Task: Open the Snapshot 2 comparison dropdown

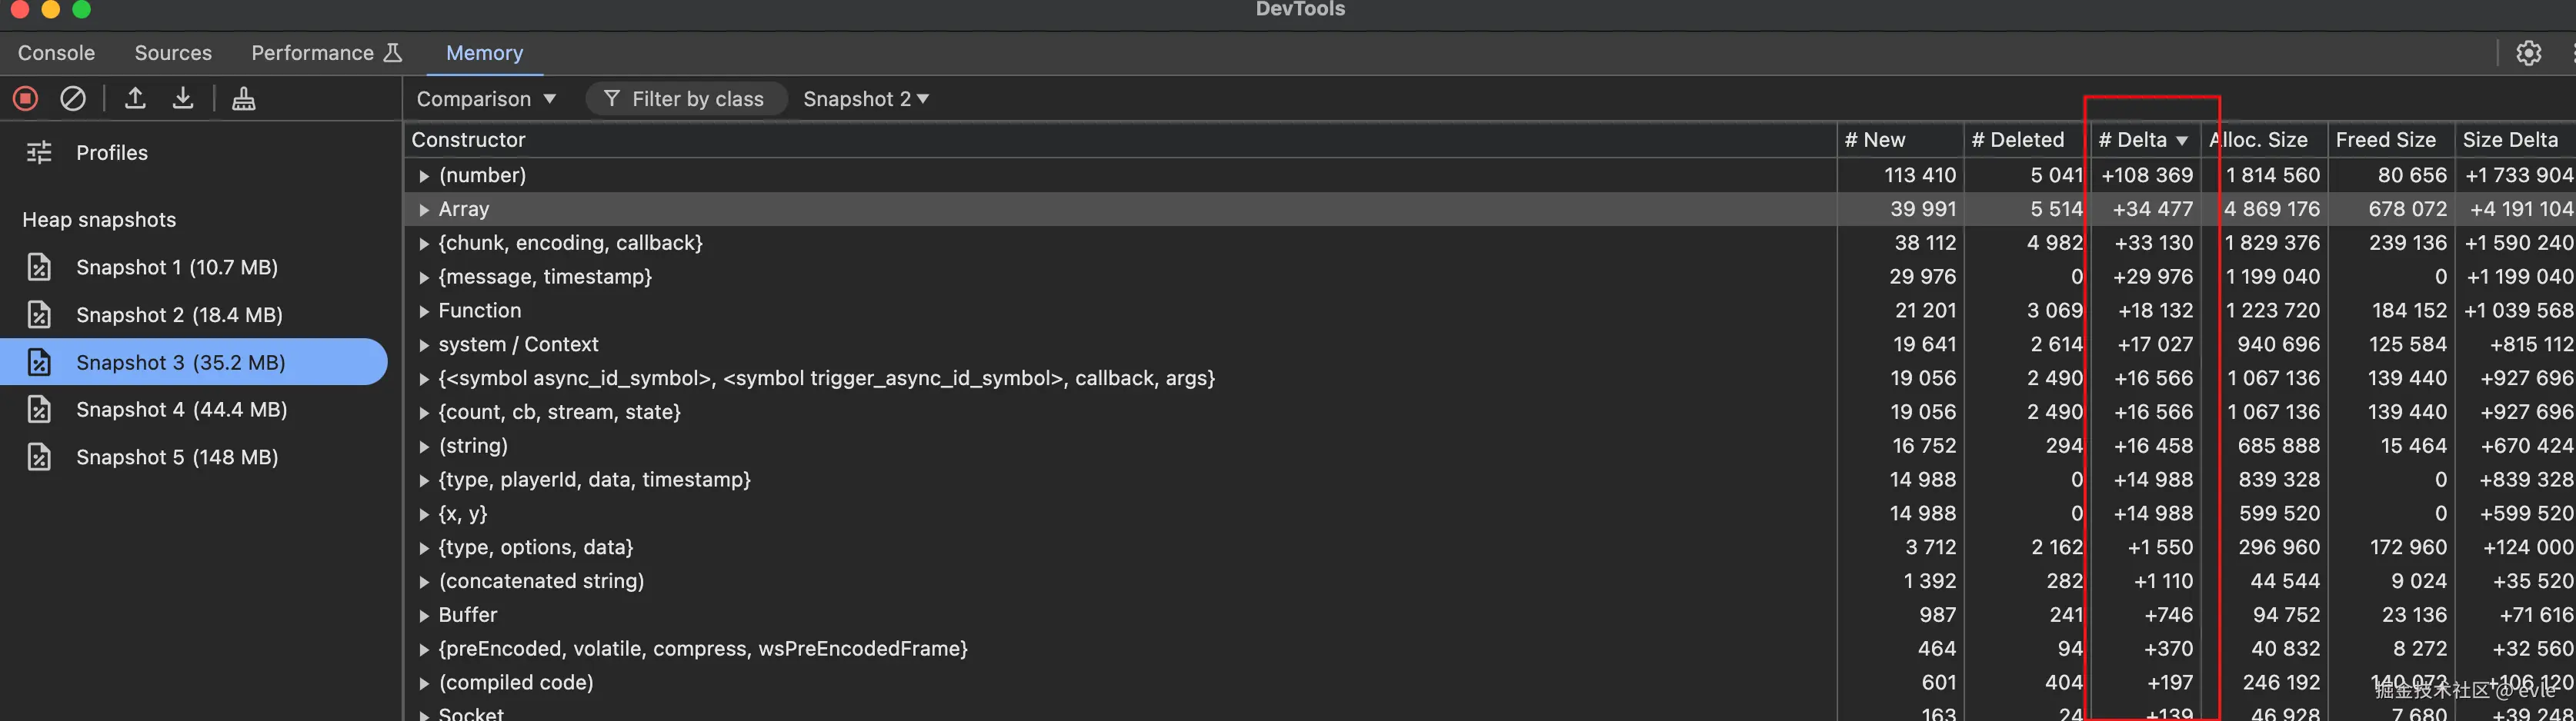Action: pos(866,99)
